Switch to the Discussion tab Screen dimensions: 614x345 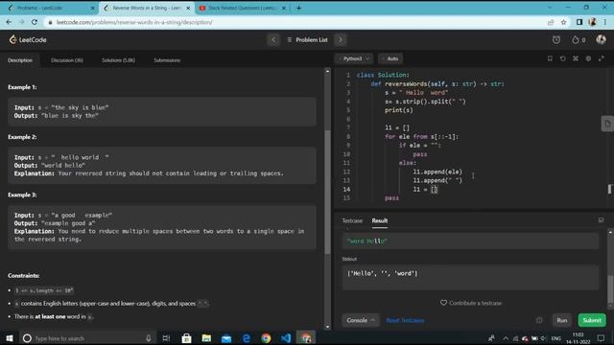coord(67,60)
